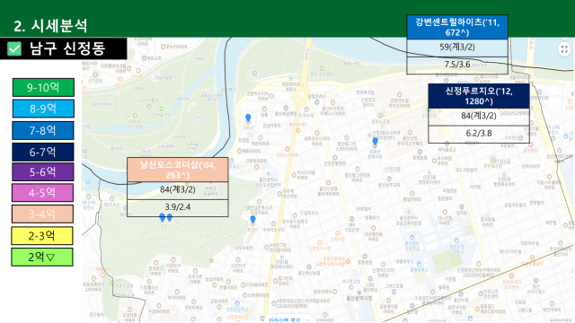The width and height of the screenshot is (575, 323).
Task: Select the 8-9억 light blue legend swatch
Action: coord(43,109)
